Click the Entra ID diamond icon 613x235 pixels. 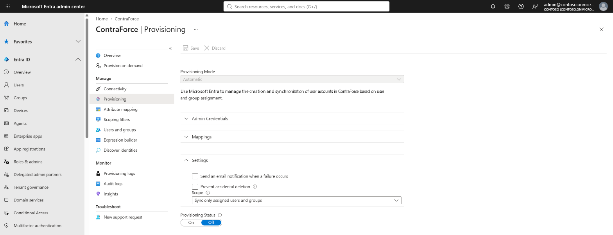pyautogui.click(x=6, y=59)
